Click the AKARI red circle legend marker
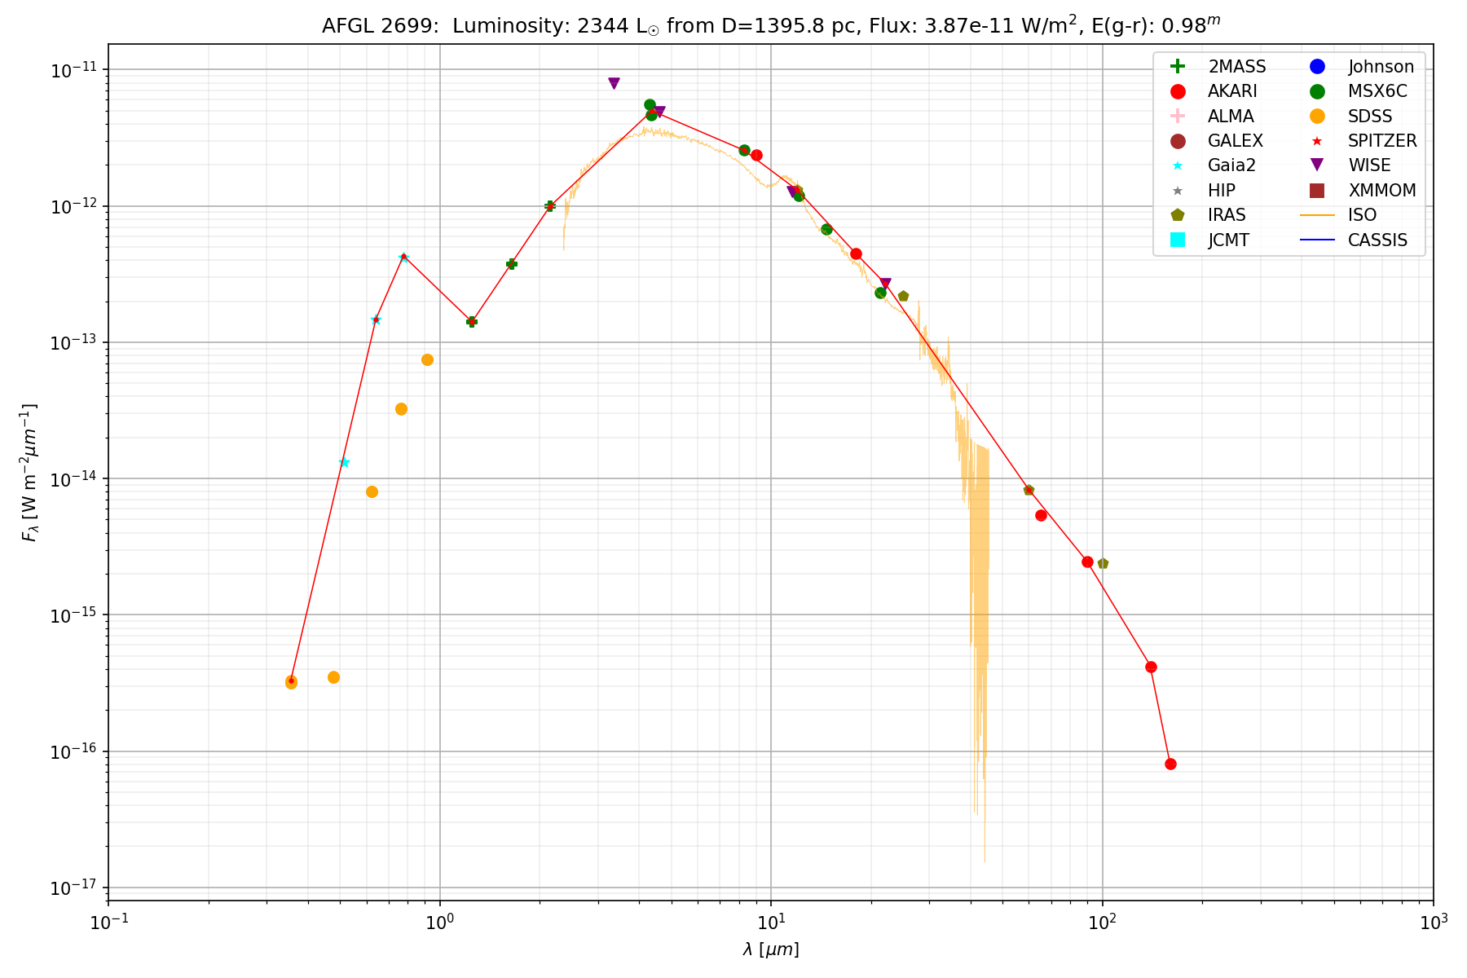This screenshot has width=1467, height=978. 1177,91
